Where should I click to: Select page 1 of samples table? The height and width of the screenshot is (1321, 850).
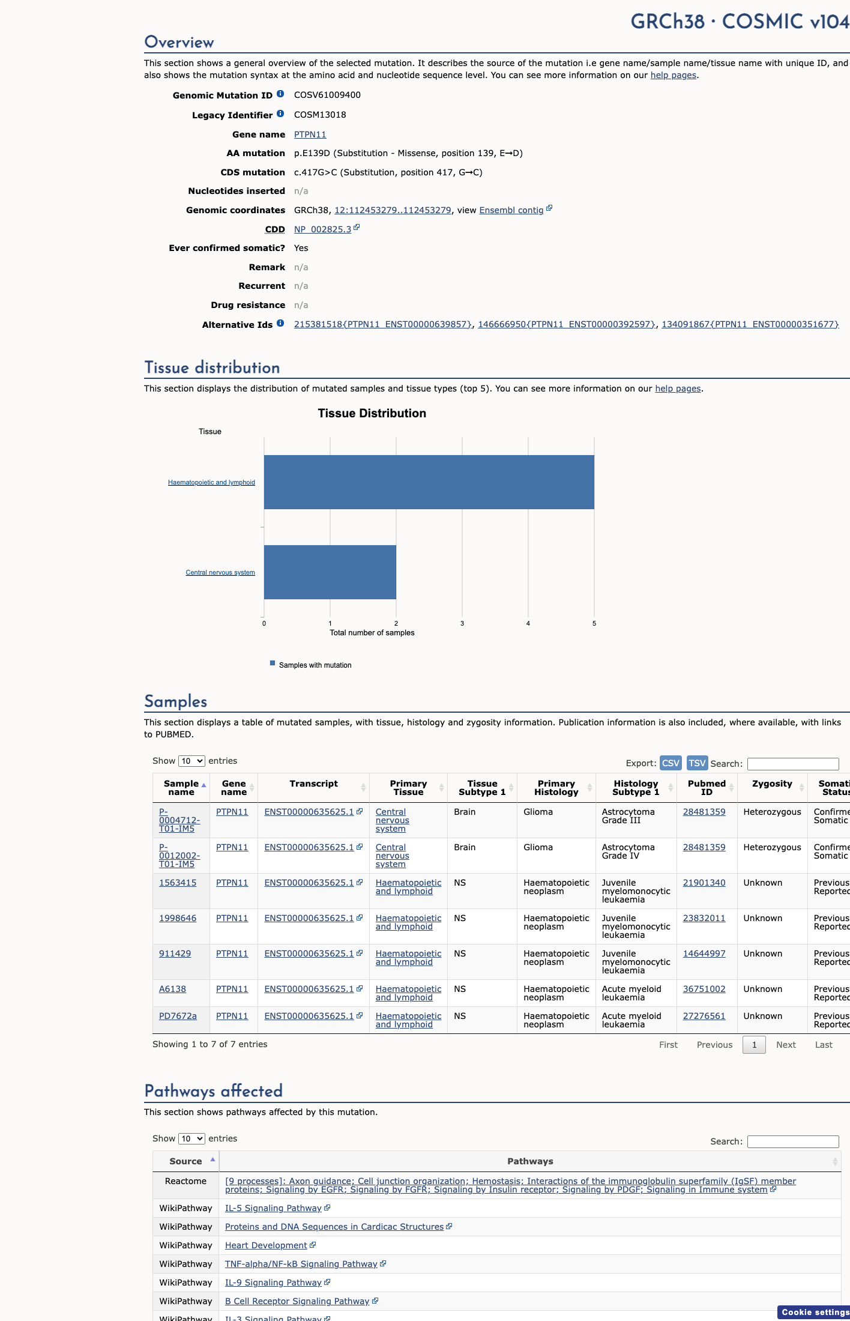click(754, 1045)
